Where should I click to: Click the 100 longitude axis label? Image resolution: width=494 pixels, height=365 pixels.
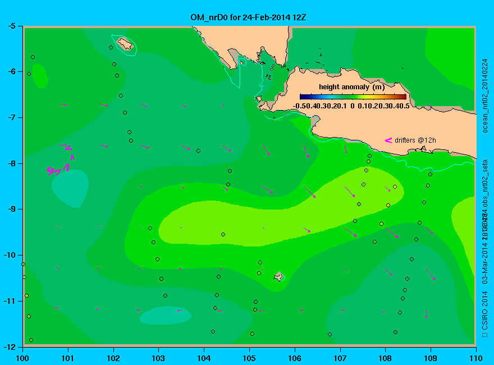coord(22,358)
